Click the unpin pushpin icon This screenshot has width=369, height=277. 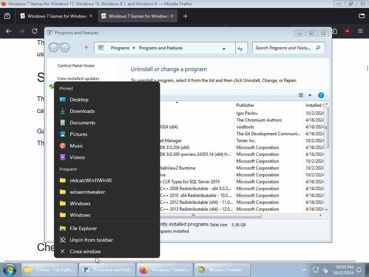pos(63,240)
